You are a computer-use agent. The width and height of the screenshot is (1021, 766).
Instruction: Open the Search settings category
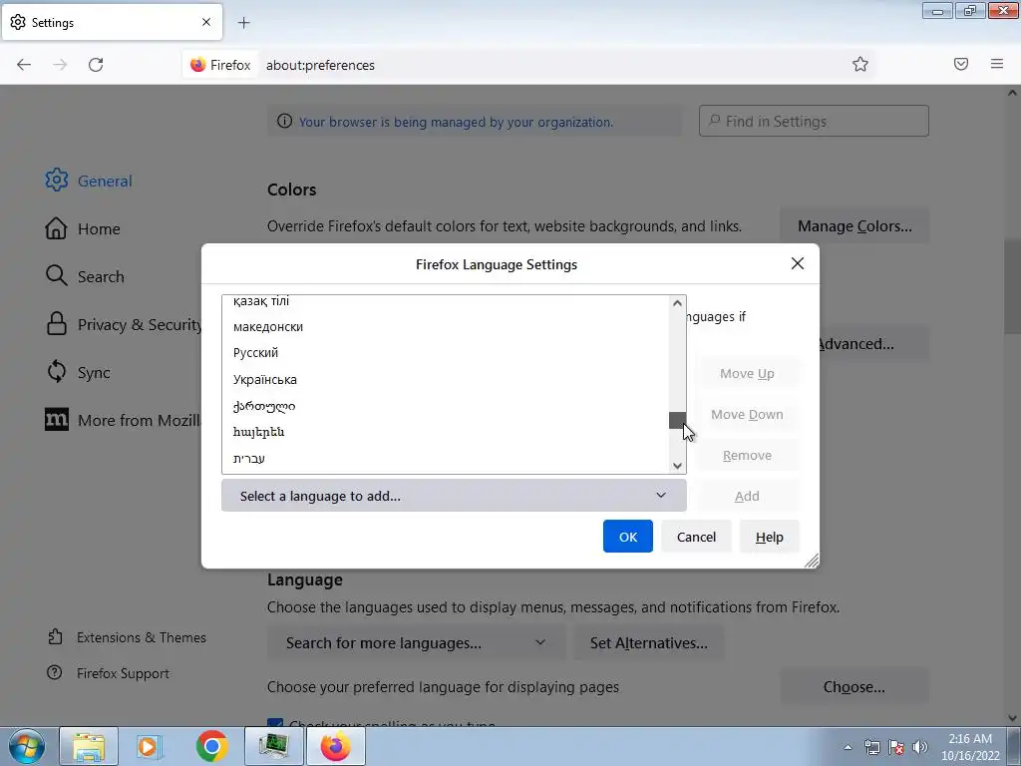pyautogui.click(x=85, y=276)
